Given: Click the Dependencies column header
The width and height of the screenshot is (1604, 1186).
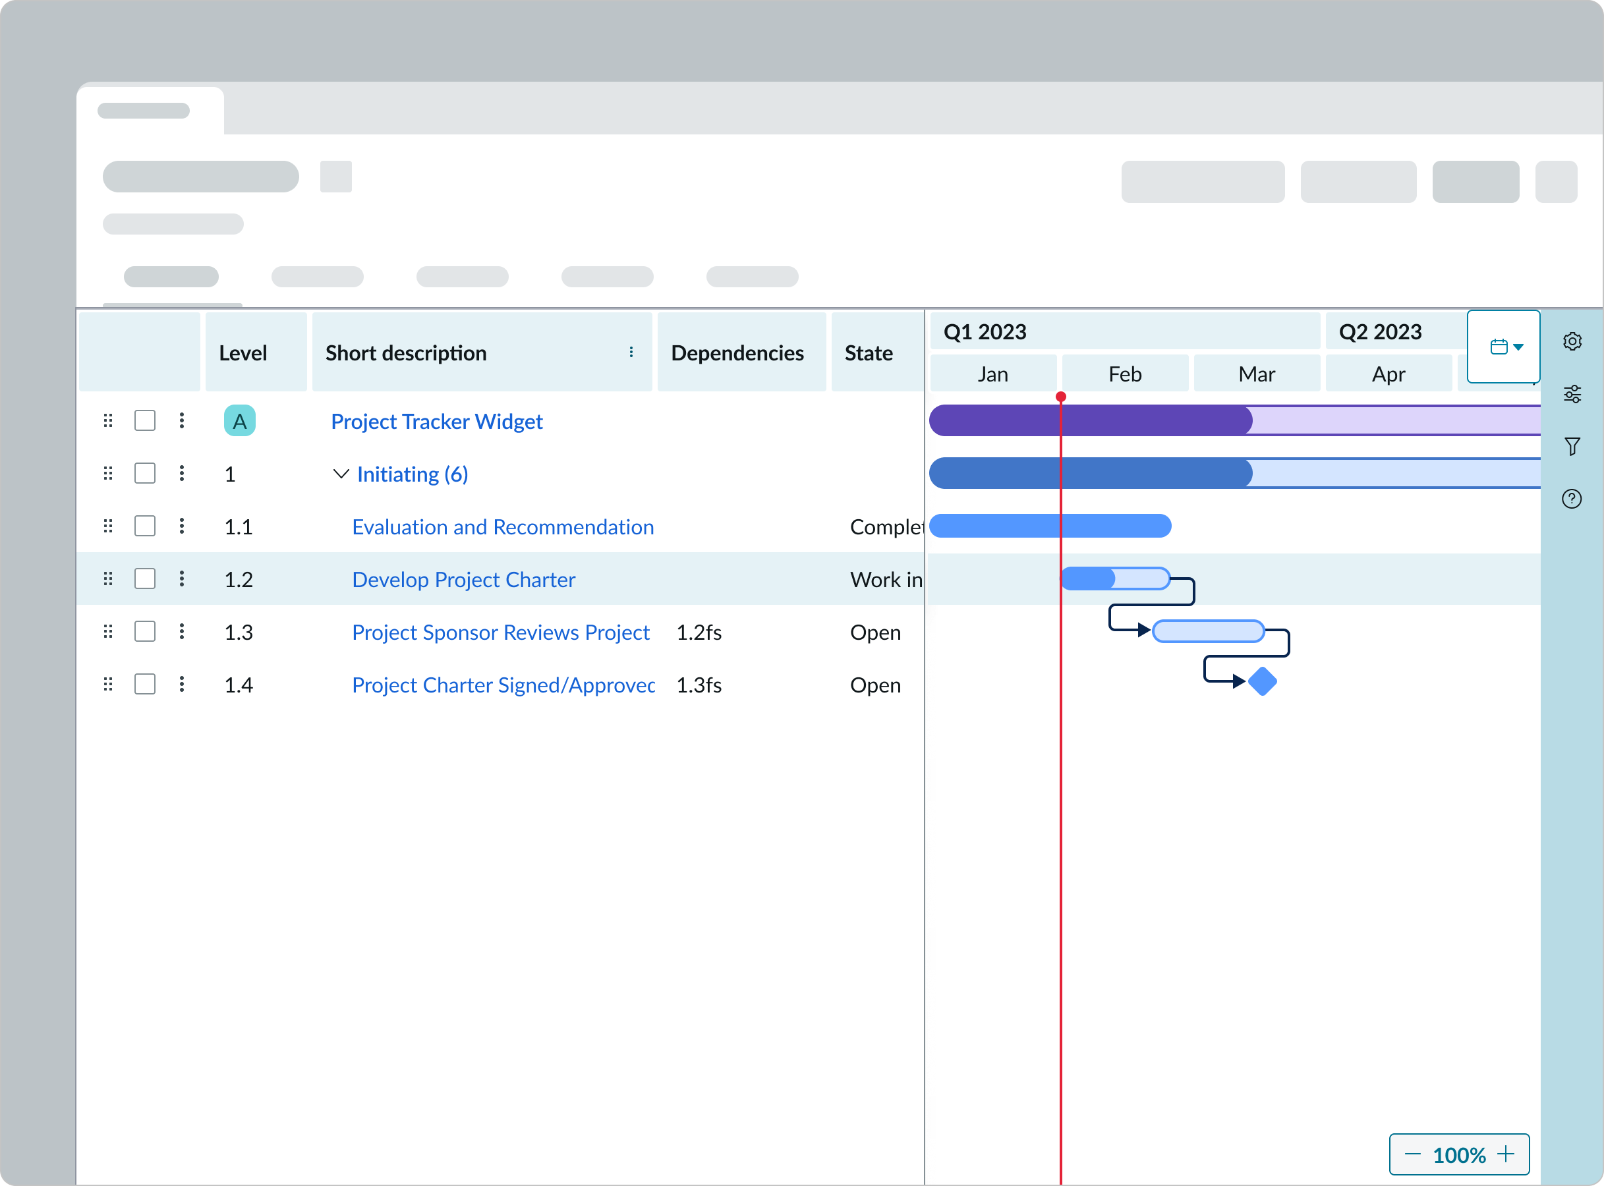Looking at the screenshot, I should click(x=737, y=353).
